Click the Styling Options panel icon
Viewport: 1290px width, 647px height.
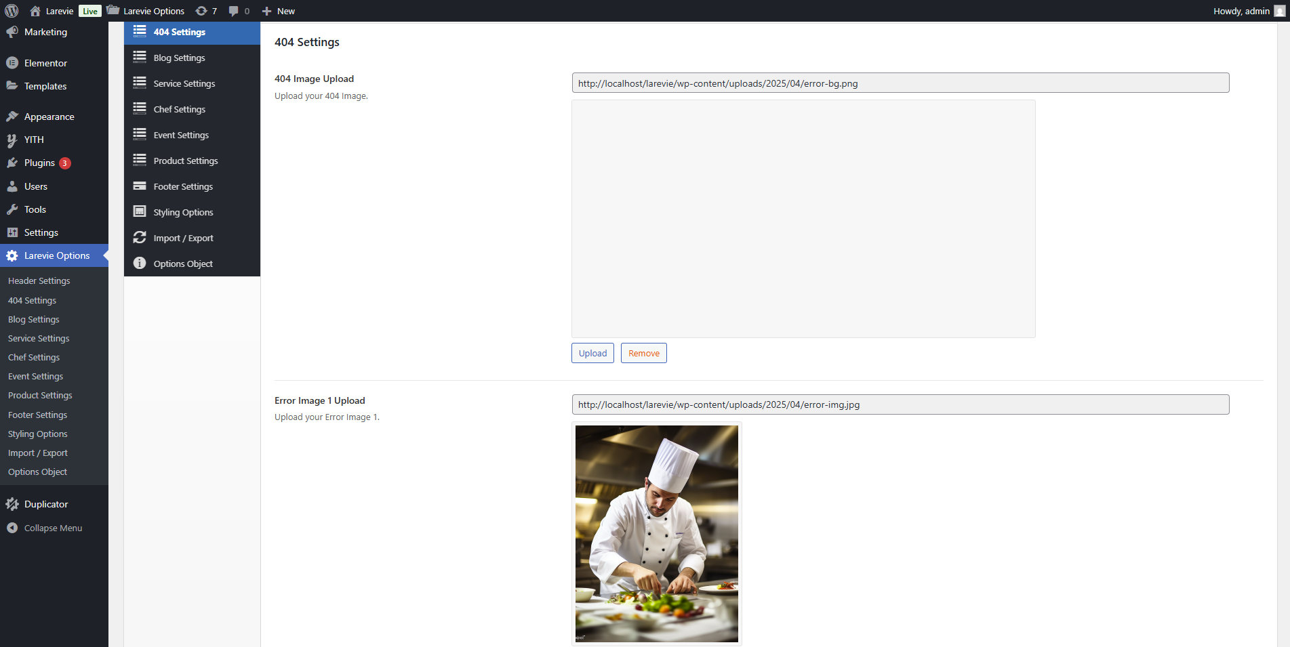tap(140, 211)
